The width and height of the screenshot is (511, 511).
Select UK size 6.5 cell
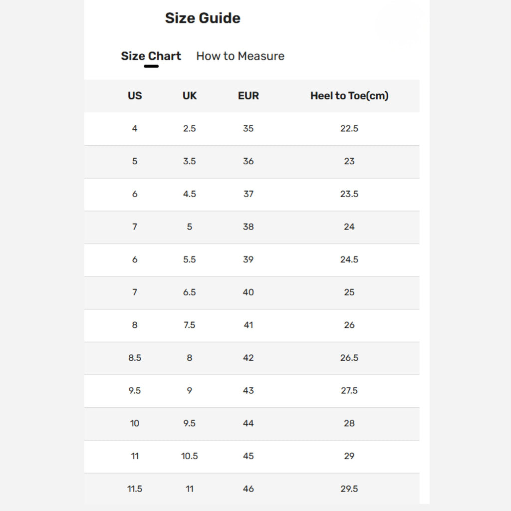[x=190, y=292]
